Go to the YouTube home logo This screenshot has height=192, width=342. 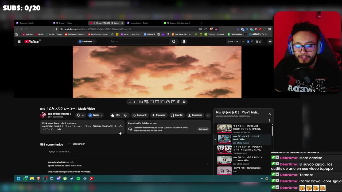[x=32, y=42]
